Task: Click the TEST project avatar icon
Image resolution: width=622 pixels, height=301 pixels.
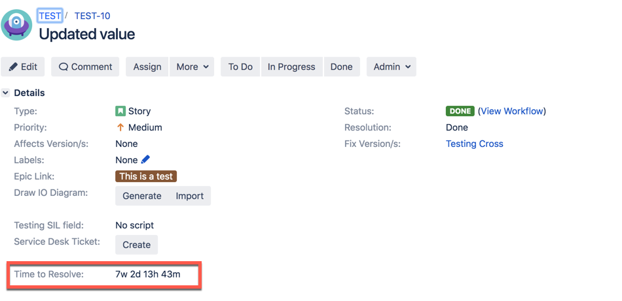Action: pos(16,25)
